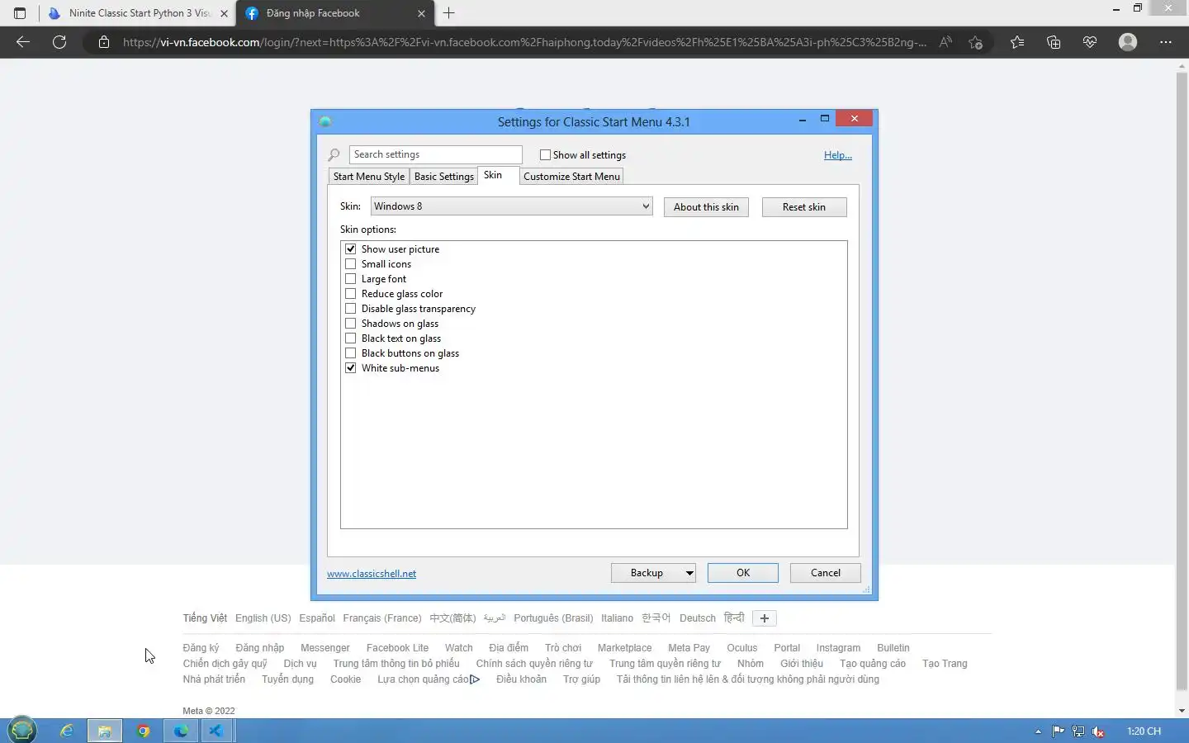
Task: Confirm settings with OK
Action: [x=743, y=573]
